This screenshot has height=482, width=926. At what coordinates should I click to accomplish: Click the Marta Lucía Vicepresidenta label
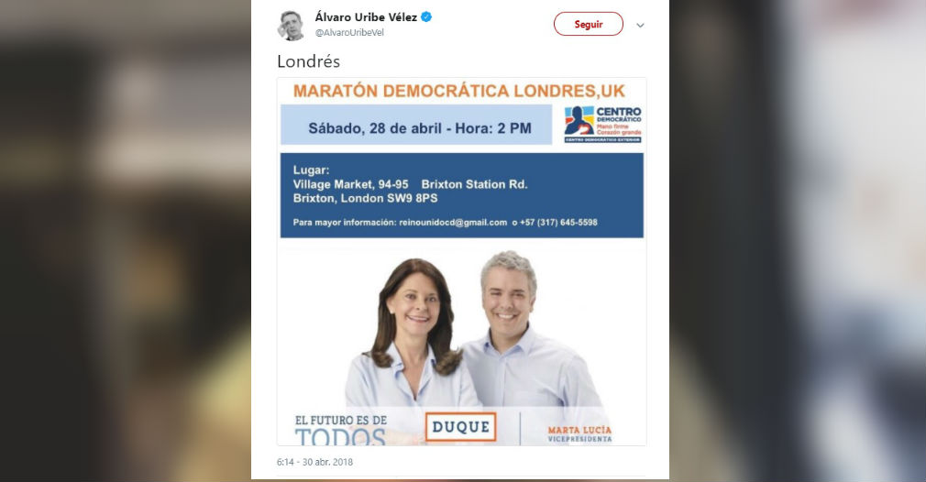(579, 434)
